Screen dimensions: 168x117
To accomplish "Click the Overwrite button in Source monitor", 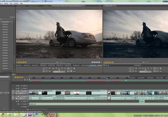I will click(x=72, y=71).
